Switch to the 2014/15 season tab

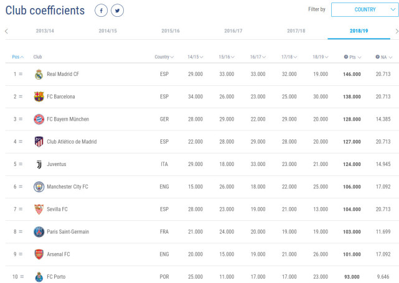coord(108,30)
